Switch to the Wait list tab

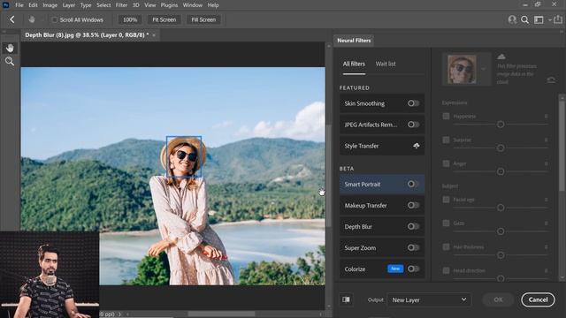[386, 64]
